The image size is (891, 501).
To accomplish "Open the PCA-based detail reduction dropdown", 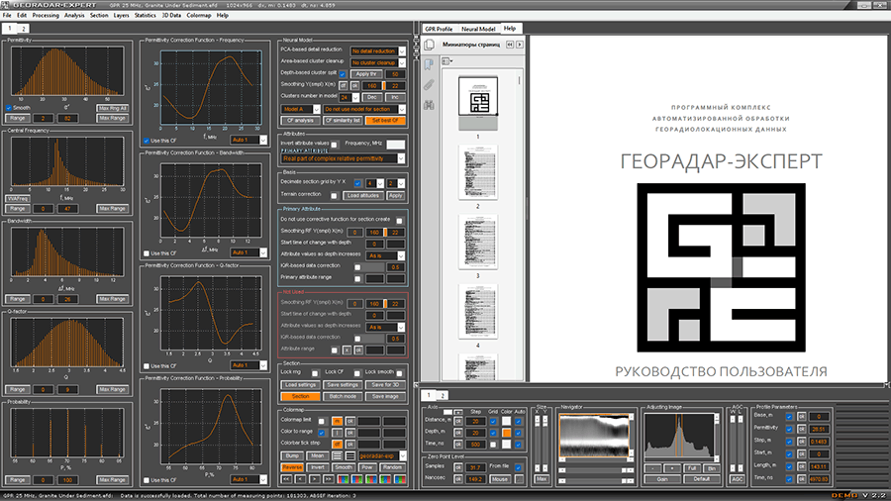I will (374, 50).
